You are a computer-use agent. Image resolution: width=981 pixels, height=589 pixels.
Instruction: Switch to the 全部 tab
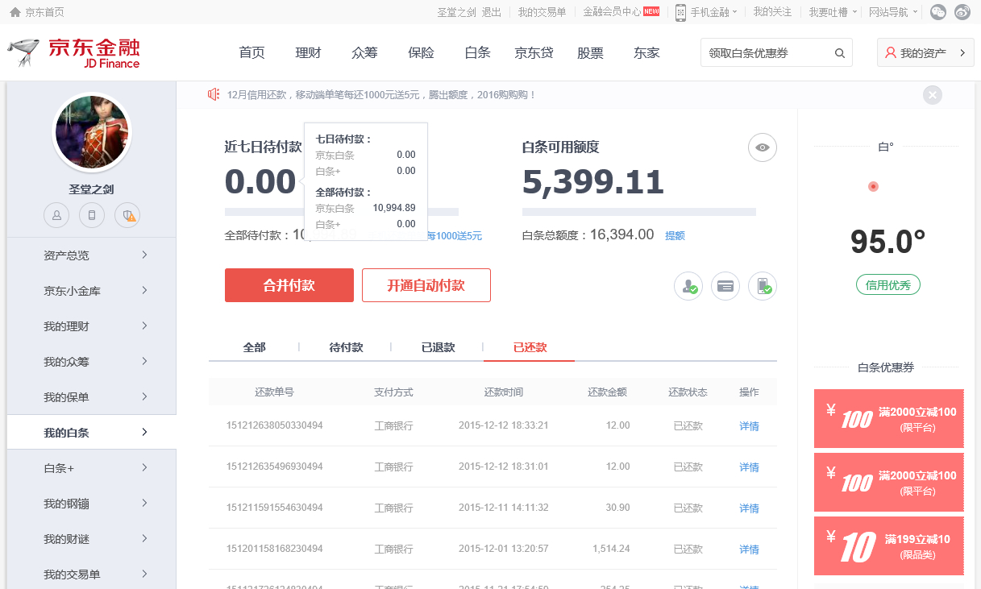[x=254, y=347]
